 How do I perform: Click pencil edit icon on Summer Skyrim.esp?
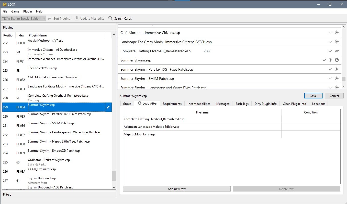tap(108, 107)
